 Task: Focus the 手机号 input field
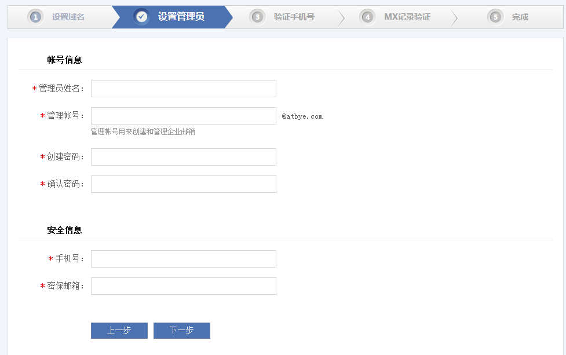point(183,259)
